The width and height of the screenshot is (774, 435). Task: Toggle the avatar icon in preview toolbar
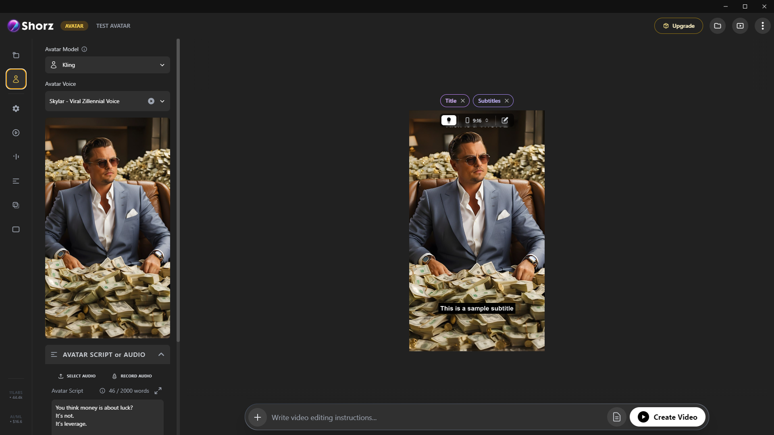(x=449, y=120)
